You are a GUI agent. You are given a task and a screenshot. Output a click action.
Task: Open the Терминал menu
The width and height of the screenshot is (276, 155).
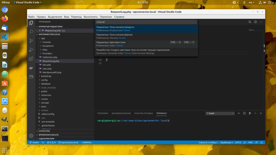pyautogui.click(x=106, y=17)
